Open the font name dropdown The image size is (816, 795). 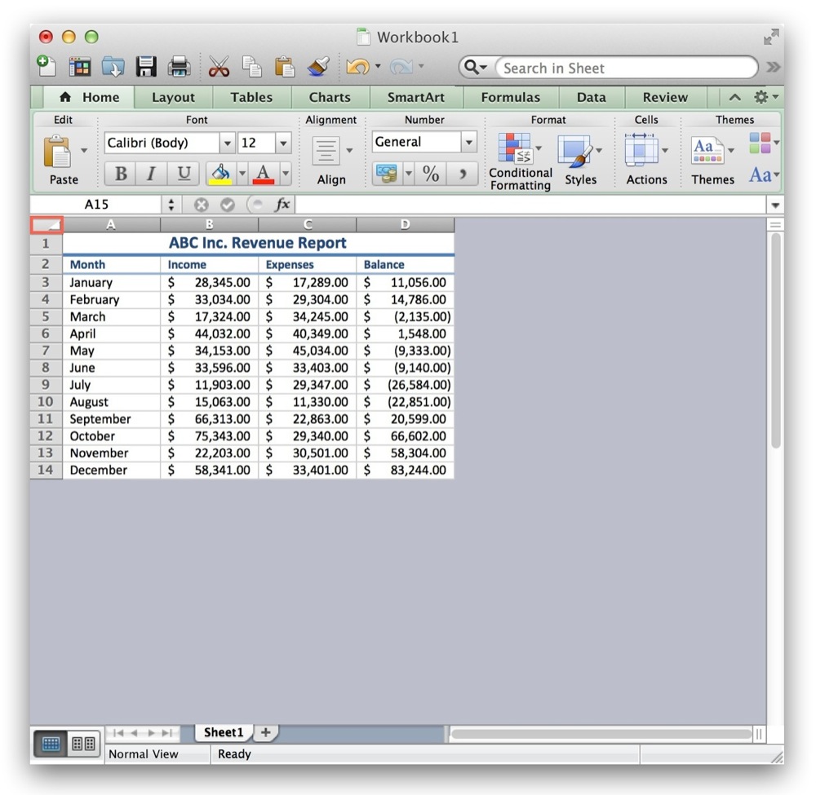tap(227, 143)
